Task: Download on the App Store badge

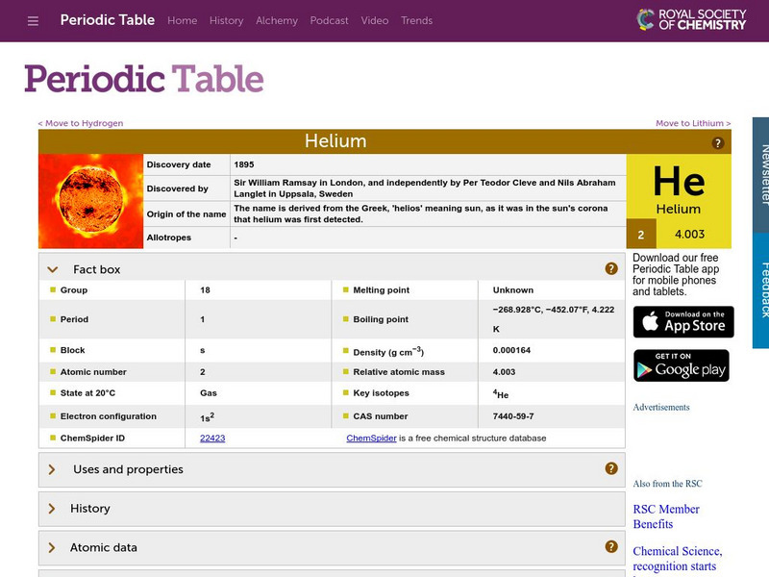Action: [683, 322]
